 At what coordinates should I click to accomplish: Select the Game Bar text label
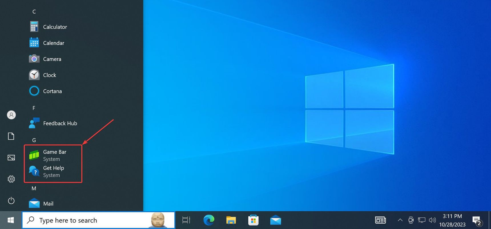[x=55, y=152]
